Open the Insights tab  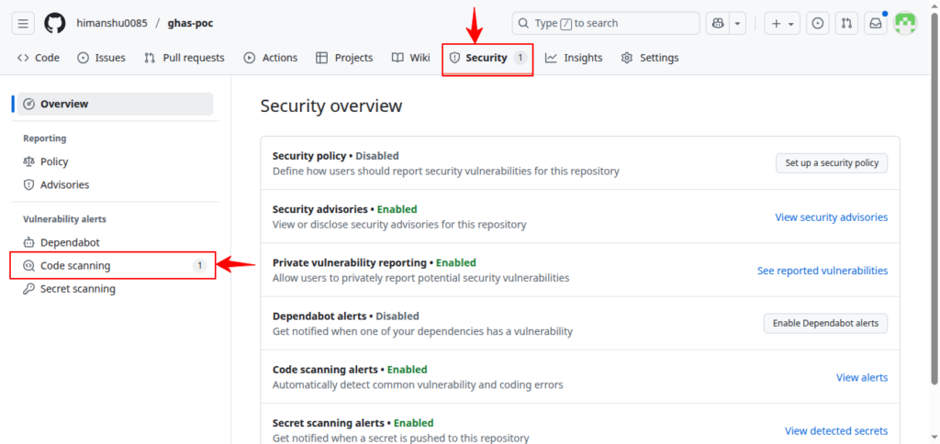(x=574, y=58)
